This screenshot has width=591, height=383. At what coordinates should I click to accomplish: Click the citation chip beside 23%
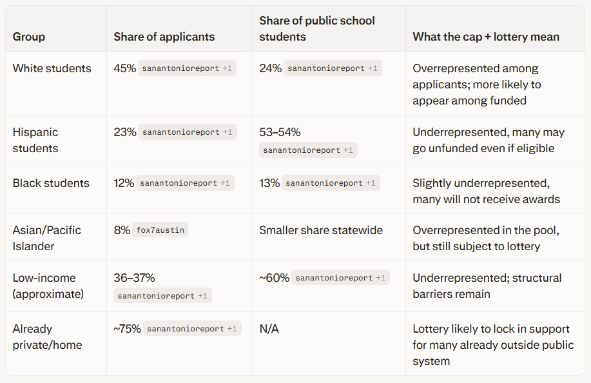click(188, 132)
